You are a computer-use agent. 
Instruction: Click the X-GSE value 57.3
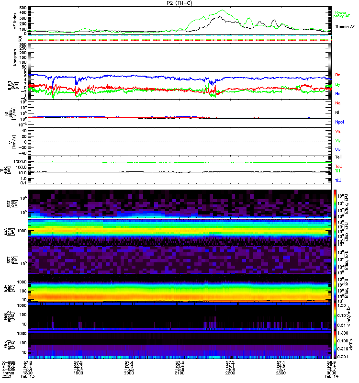tap(179, 362)
